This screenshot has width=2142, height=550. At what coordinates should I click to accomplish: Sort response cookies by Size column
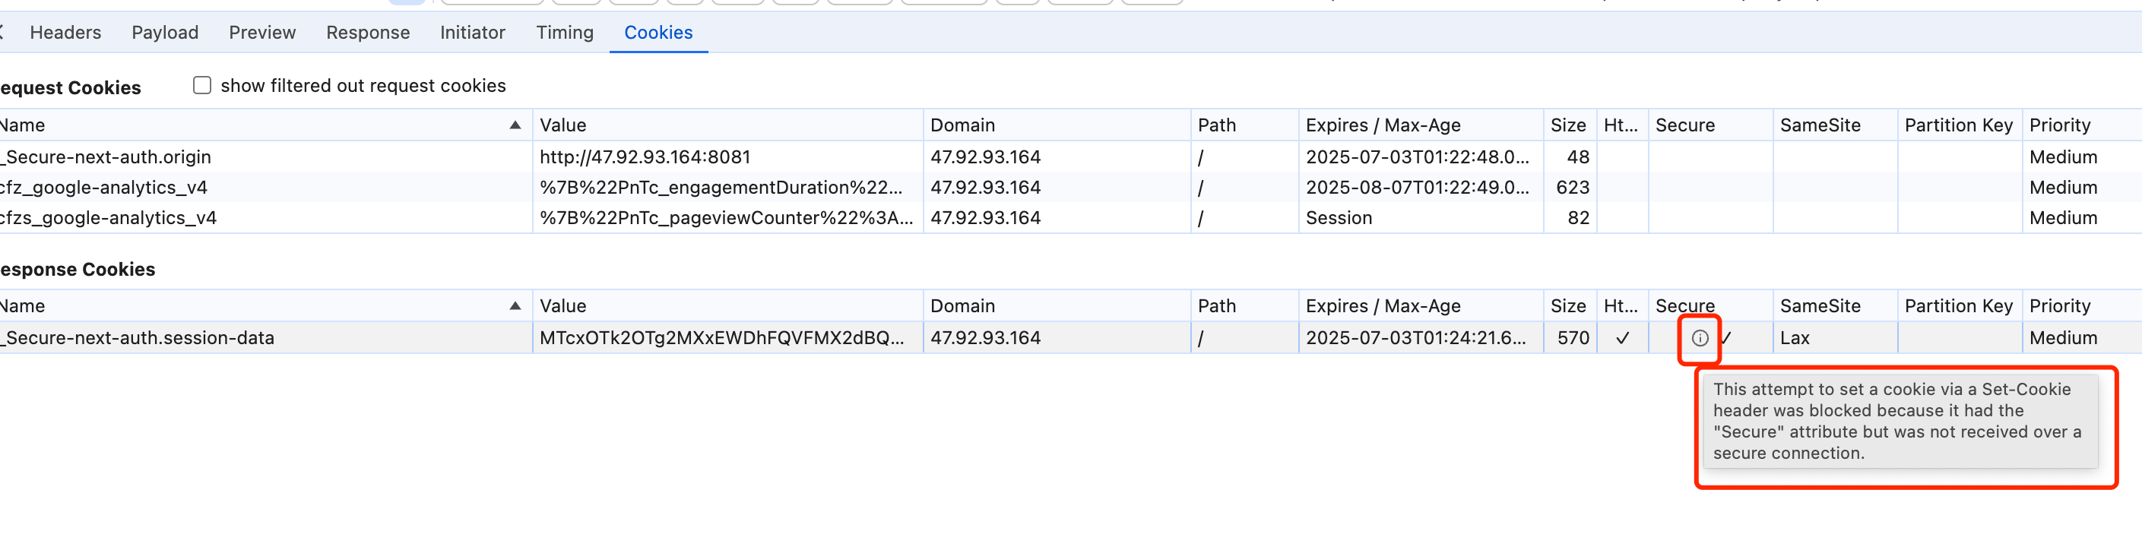point(1569,305)
